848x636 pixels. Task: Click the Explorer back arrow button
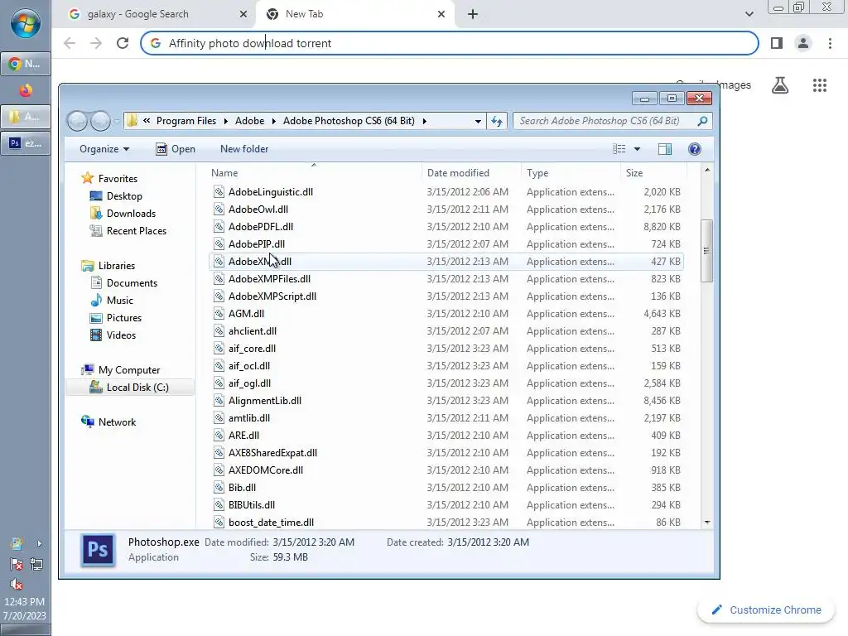click(77, 121)
